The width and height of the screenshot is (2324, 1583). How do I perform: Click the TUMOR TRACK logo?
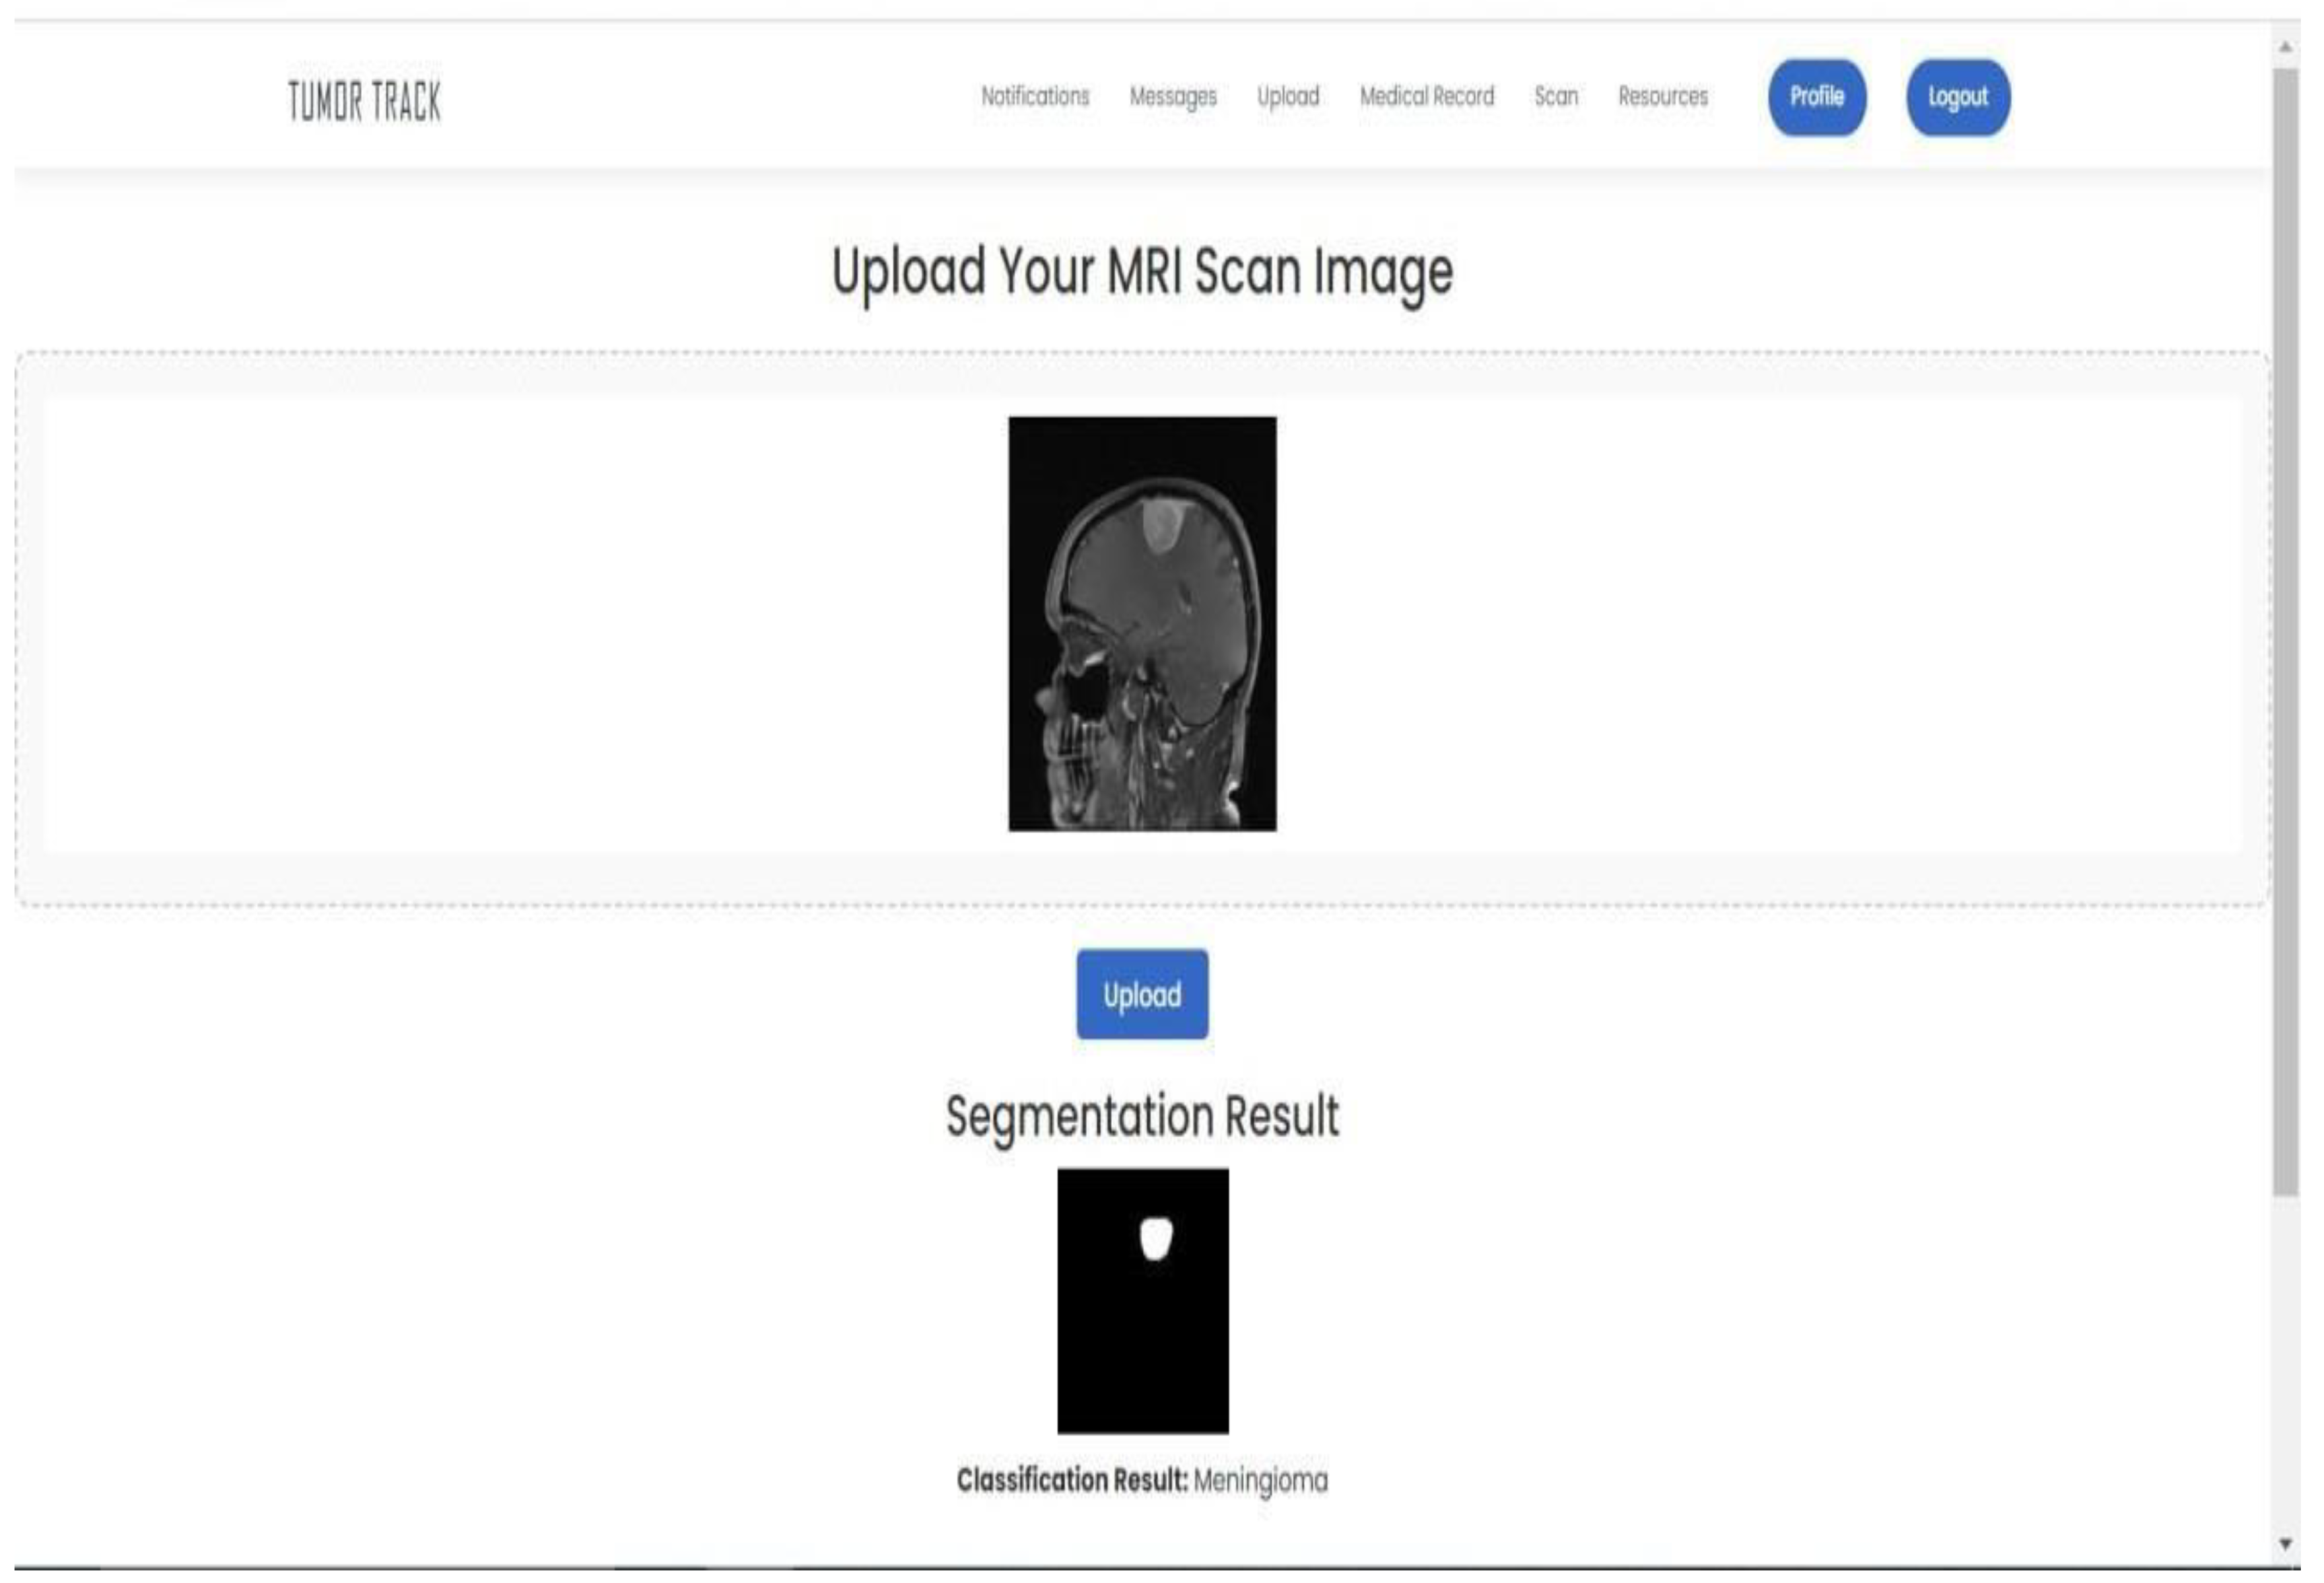(x=364, y=99)
